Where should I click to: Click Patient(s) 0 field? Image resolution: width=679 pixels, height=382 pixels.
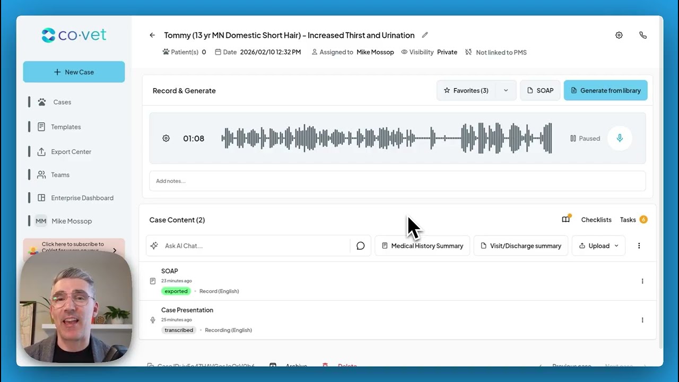click(184, 52)
